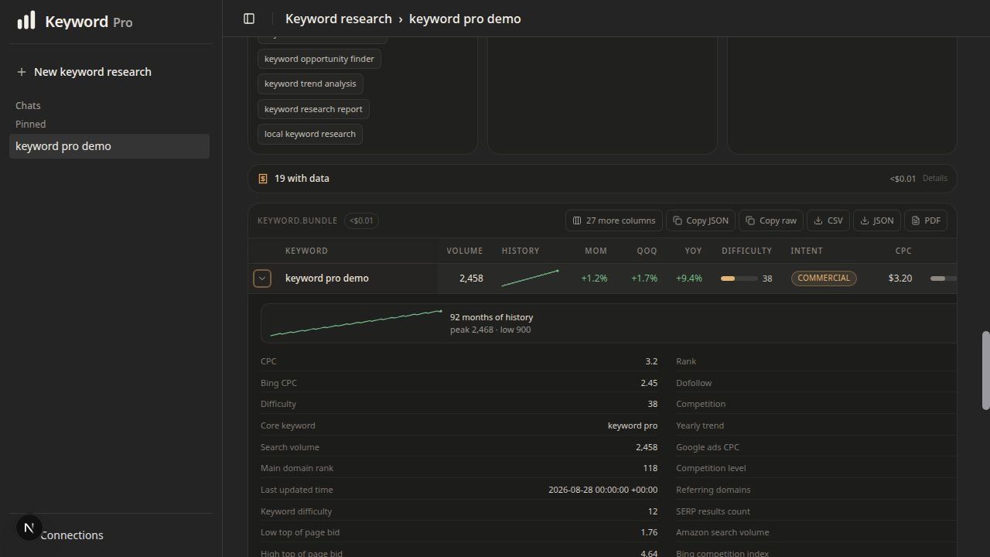This screenshot has height=557, width=990.
Task: Click the Google ads CPC label
Action: (x=708, y=447)
